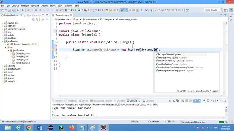This screenshot has height=131, width=234.
Task: Click Remove All Terminated Launches in Console
Action: 177,101
